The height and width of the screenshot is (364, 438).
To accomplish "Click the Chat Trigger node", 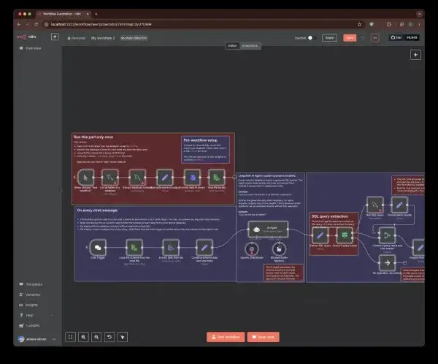I will 97,246.
